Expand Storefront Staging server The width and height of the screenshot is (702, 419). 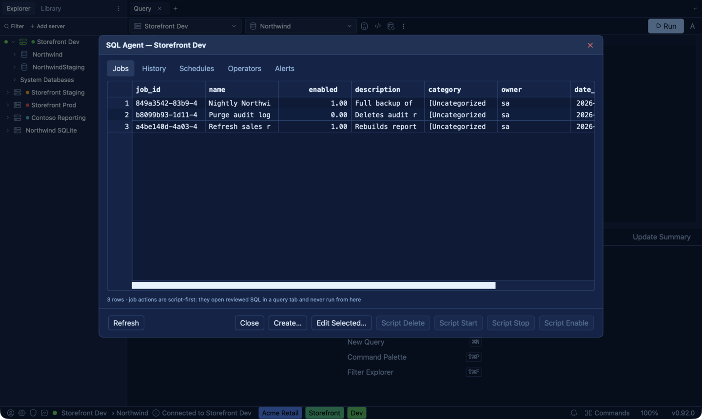(x=7, y=92)
